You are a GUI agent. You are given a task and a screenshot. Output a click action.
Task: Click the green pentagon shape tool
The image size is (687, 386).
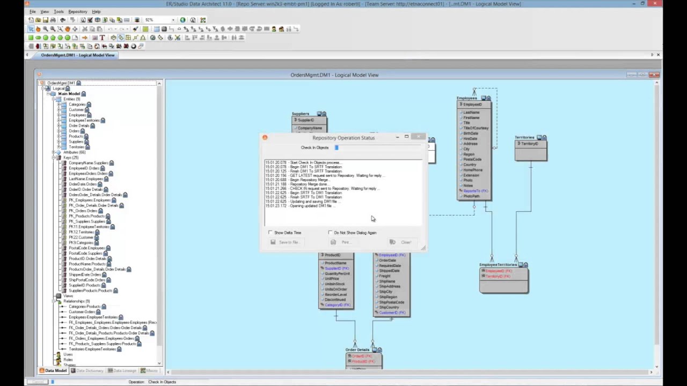[53, 38]
